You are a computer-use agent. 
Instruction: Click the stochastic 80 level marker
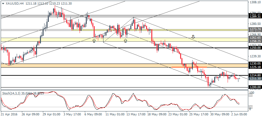251,95
